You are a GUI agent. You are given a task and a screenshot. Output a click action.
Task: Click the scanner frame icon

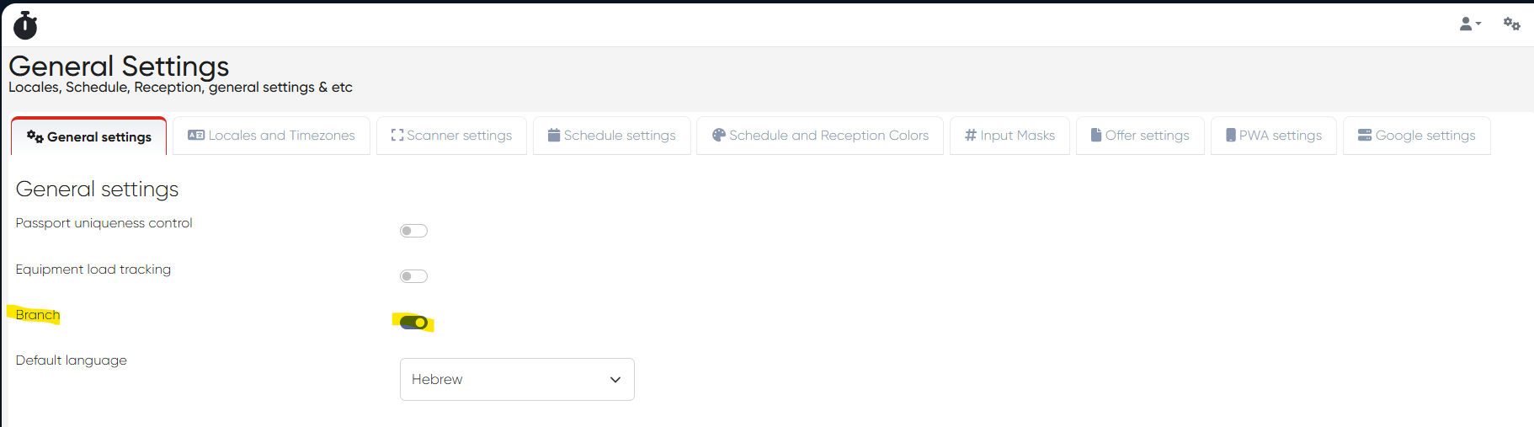point(397,136)
